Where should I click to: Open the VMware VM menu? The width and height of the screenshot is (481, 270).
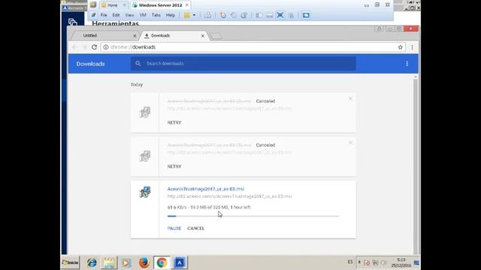(143, 15)
